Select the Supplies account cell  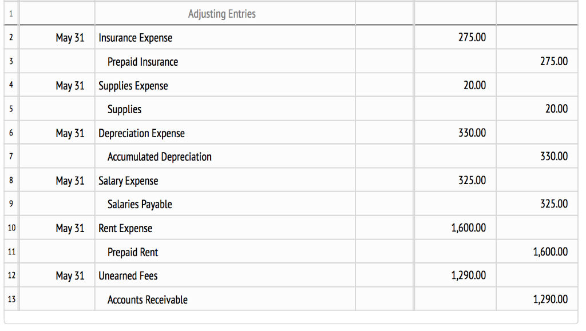[x=124, y=109]
